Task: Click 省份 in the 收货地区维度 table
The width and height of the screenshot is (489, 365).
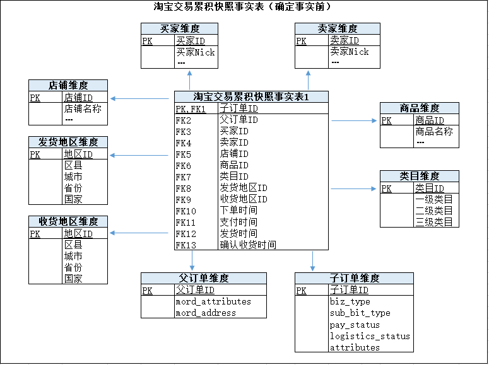Action: [73, 267]
